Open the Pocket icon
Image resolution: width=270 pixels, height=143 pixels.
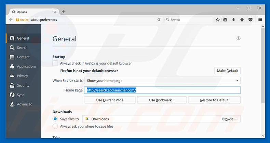click(x=251, y=20)
